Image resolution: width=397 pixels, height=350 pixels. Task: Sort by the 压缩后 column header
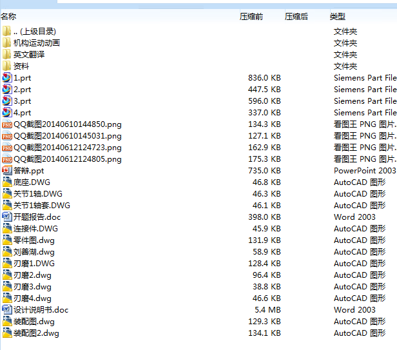point(296,17)
